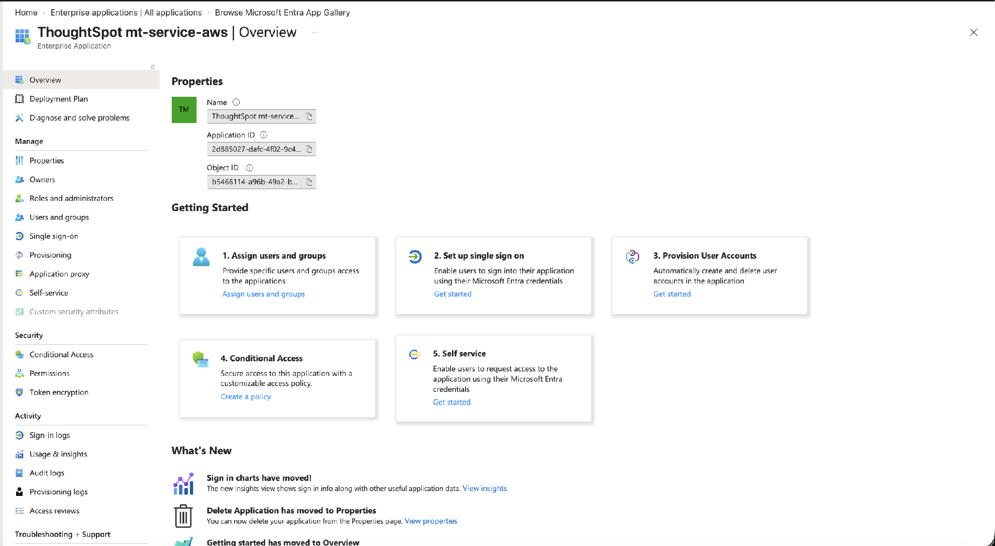
Task: Close the Overview blade
Action: pos(974,33)
